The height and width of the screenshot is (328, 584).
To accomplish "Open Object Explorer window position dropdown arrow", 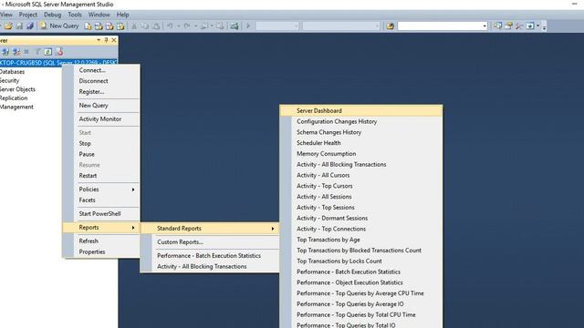I will click(99, 40).
